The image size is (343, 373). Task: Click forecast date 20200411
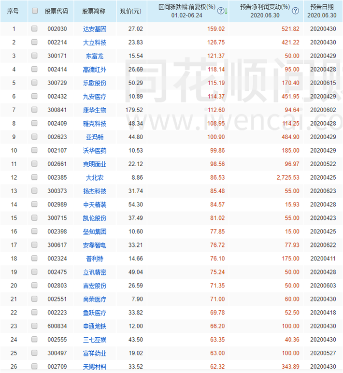click(323, 258)
